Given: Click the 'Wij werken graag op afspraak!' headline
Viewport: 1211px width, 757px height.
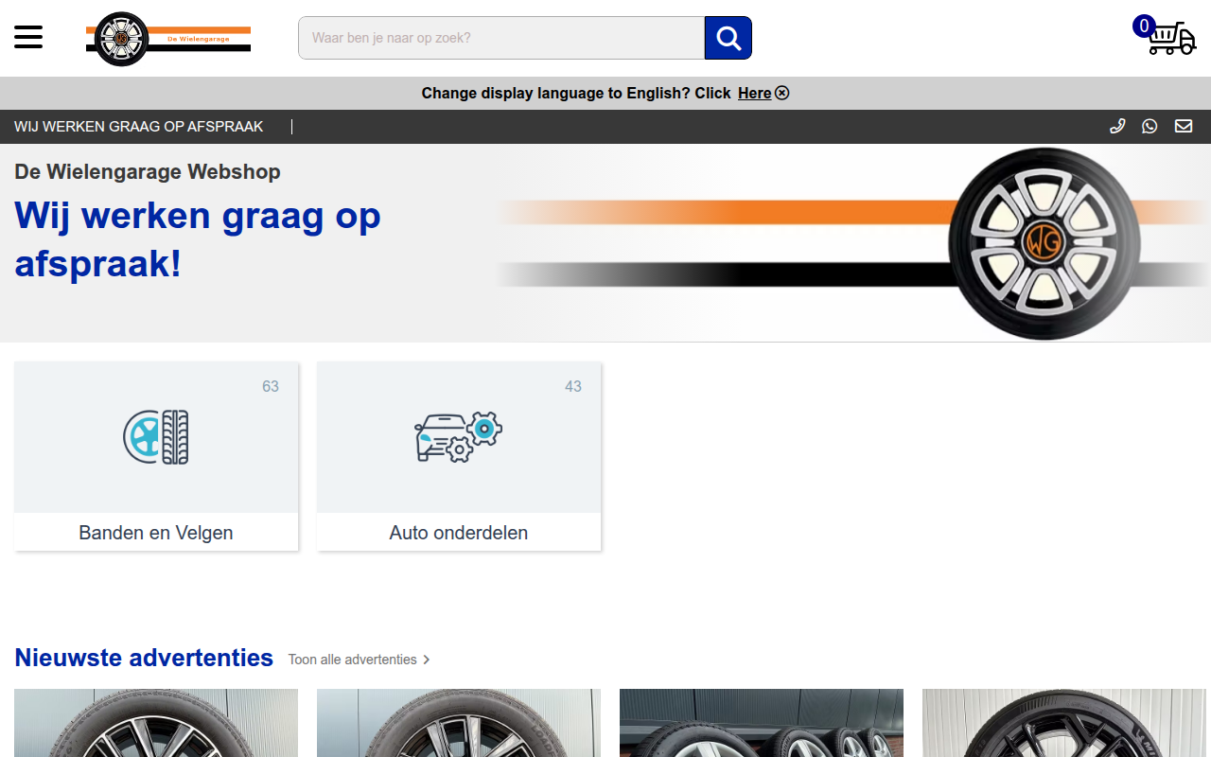Looking at the screenshot, I should click(x=198, y=239).
